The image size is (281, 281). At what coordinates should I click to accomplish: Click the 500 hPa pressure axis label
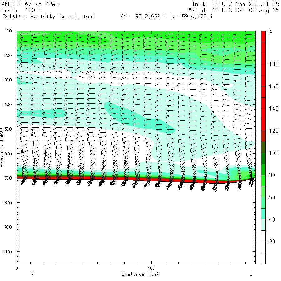[8, 129]
